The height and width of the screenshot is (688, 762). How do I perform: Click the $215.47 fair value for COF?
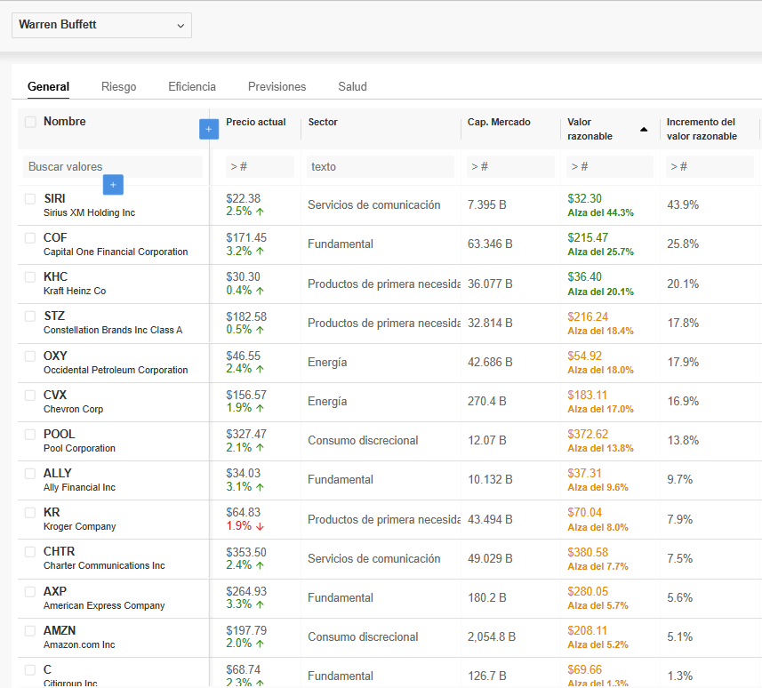pyautogui.click(x=588, y=237)
